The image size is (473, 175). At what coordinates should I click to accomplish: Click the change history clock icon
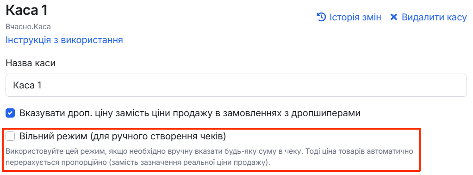pos(321,17)
